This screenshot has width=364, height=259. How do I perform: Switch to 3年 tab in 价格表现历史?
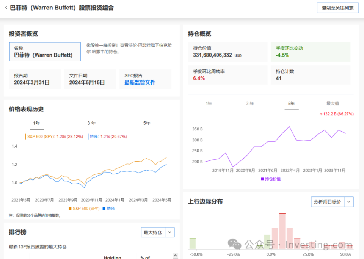point(91,123)
